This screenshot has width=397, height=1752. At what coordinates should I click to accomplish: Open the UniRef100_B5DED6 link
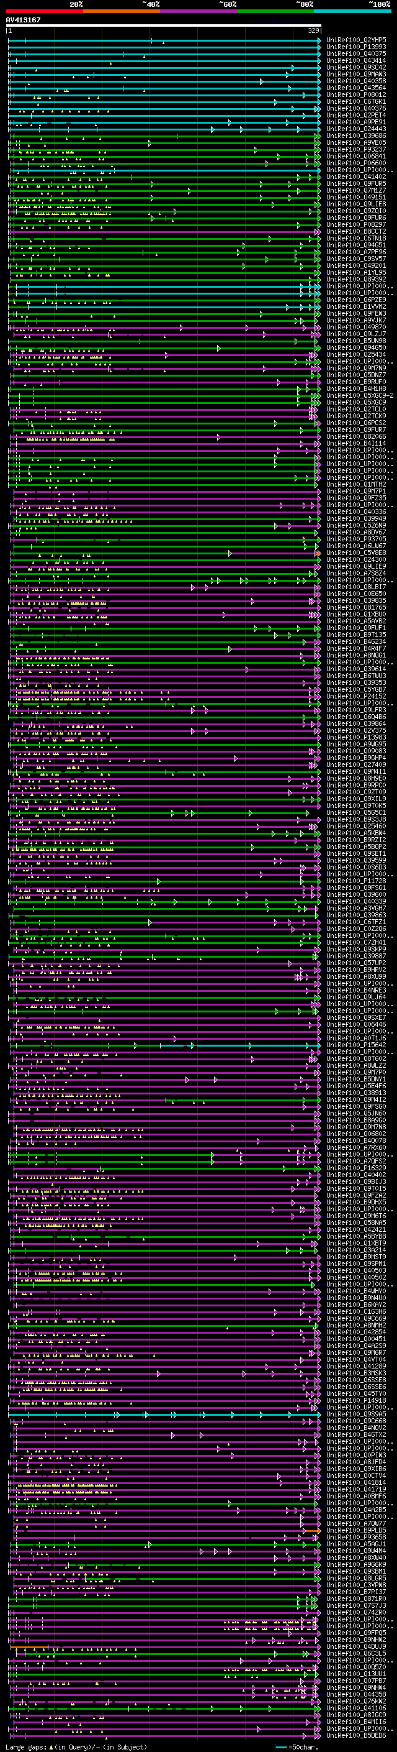click(x=355, y=1735)
